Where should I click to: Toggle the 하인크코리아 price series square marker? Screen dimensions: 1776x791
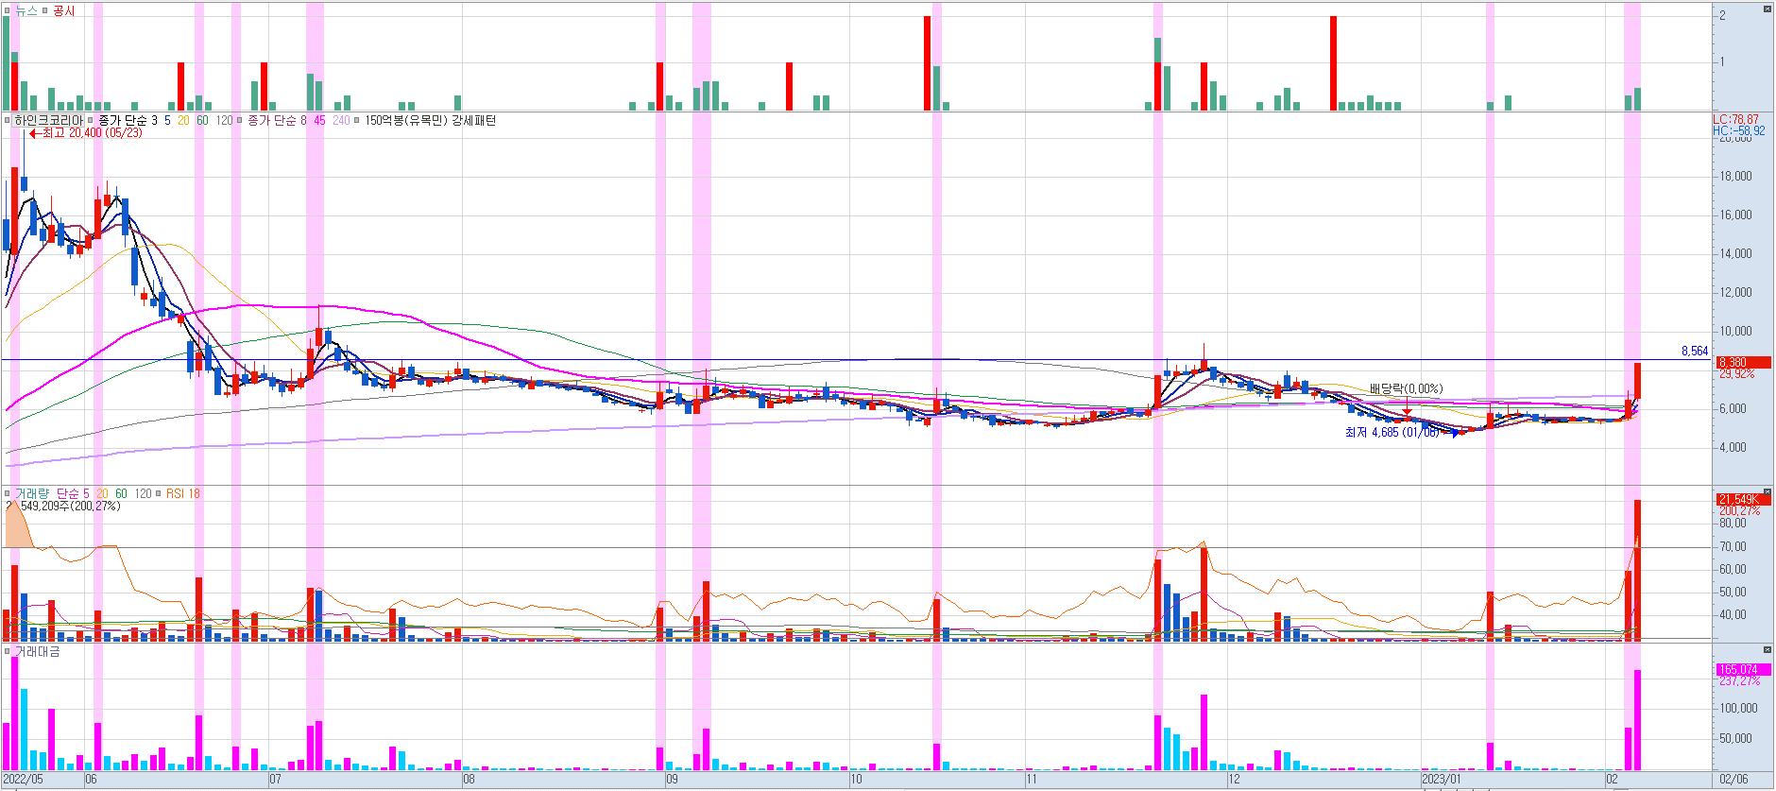[x=7, y=120]
